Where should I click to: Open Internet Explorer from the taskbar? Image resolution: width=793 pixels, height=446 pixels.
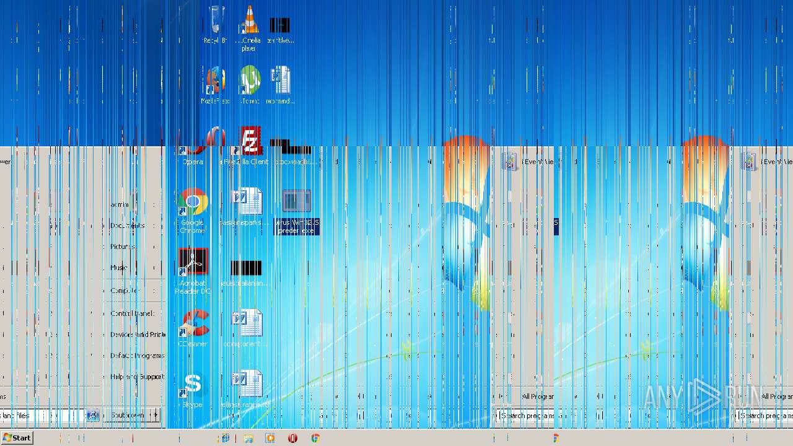(x=226, y=438)
